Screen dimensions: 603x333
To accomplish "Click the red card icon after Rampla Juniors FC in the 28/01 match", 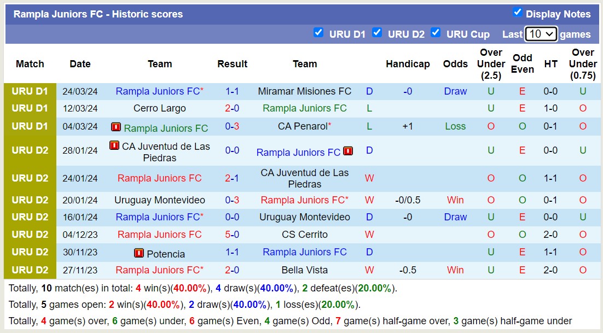I will [349, 152].
